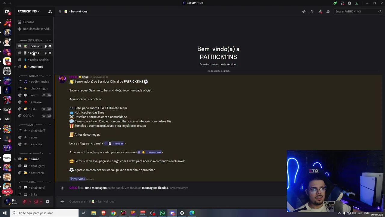Open the mensagens fixadas link
The height and width of the screenshot is (217, 385).
point(155,188)
